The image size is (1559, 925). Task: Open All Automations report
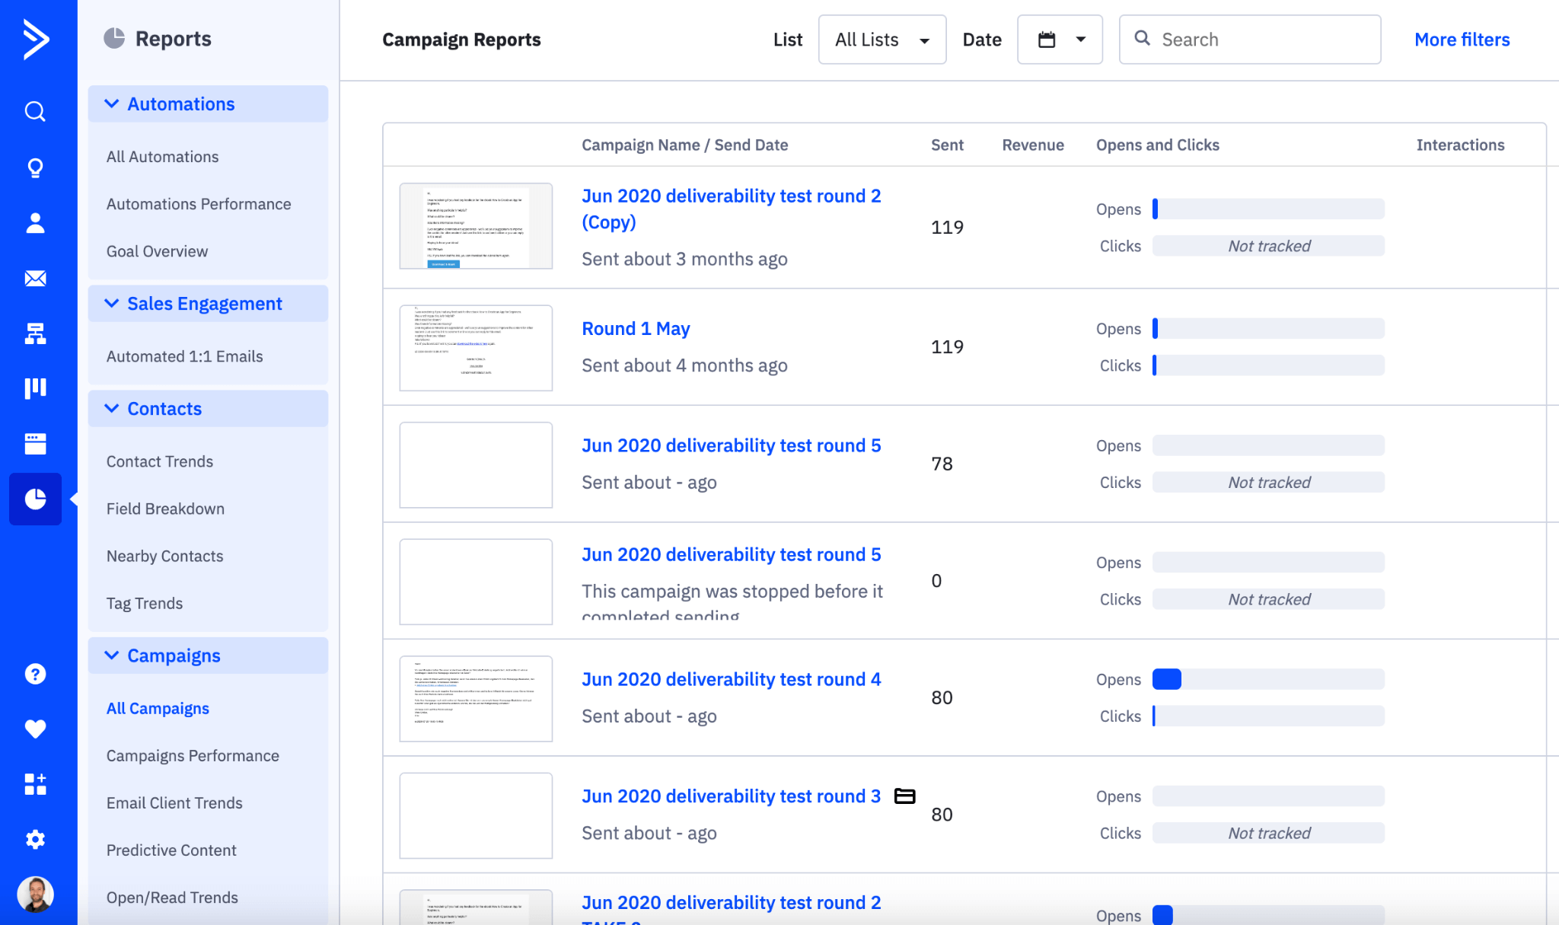[x=162, y=156]
